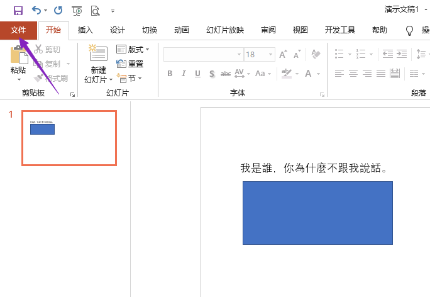Click the font name combo box
The width and height of the screenshot is (430, 297).
click(203, 54)
